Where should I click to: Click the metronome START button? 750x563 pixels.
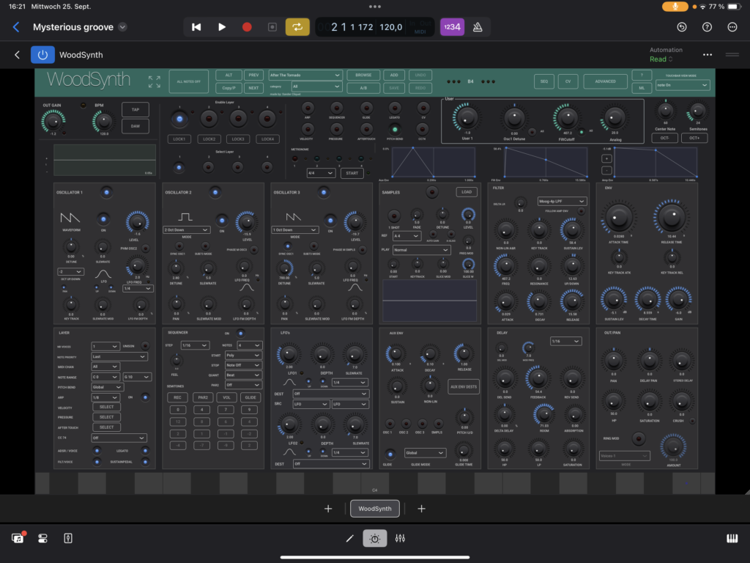(x=352, y=173)
